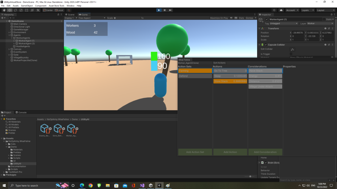Expand the Canvas item in Hierarchy

coord(9,49)
